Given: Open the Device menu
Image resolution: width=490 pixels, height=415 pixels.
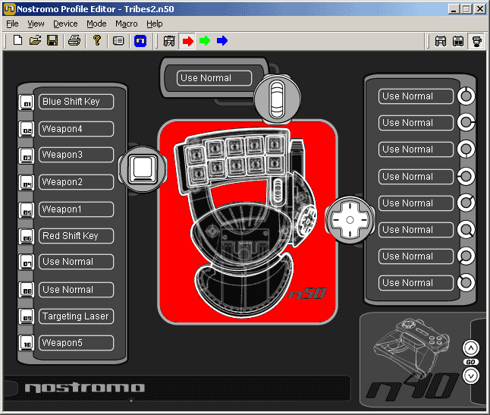Looking at the screenshot, I should [65, 24].
